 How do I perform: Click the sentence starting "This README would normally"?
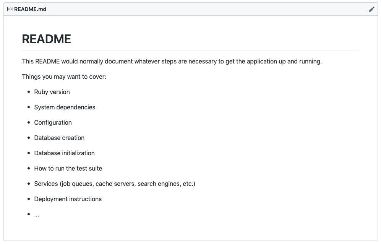pyautogui.click(x=172, y=61)
